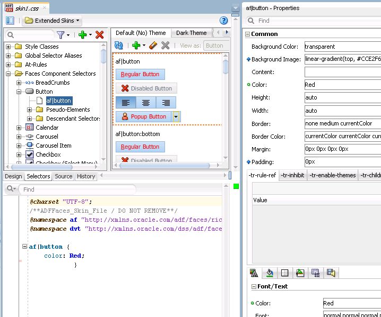Click the Disabled Button in af|button preview
381x317 pixels.
pos(146,88)
